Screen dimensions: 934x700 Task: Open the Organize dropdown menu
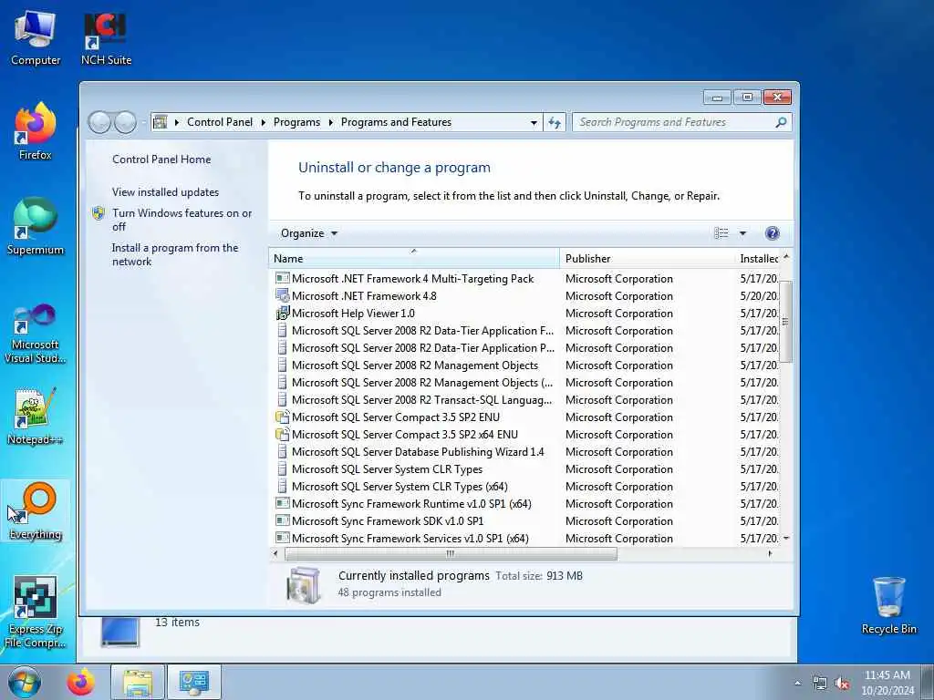309,233
